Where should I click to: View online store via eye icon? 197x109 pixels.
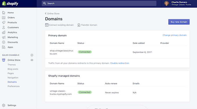click(x=32, y=60)
